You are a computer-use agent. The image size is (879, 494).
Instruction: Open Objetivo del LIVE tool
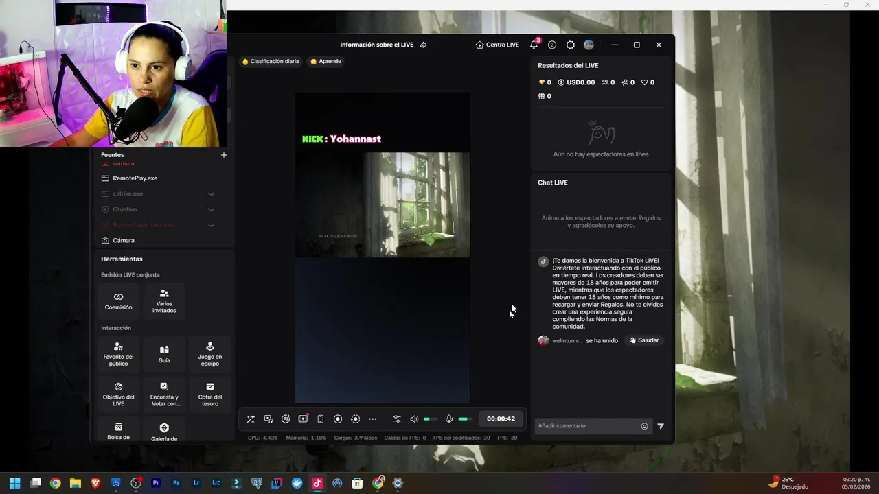coord(118,395)
